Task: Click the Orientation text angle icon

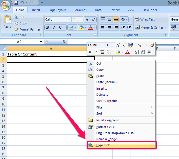Action: pyautogui.click(x=123, y=19)
